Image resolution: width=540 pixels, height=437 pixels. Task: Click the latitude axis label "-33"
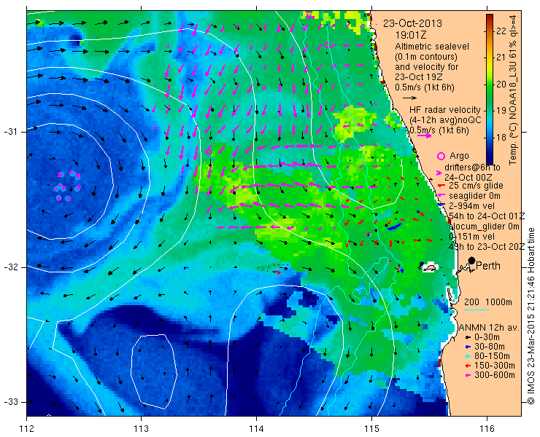point(10,402)
